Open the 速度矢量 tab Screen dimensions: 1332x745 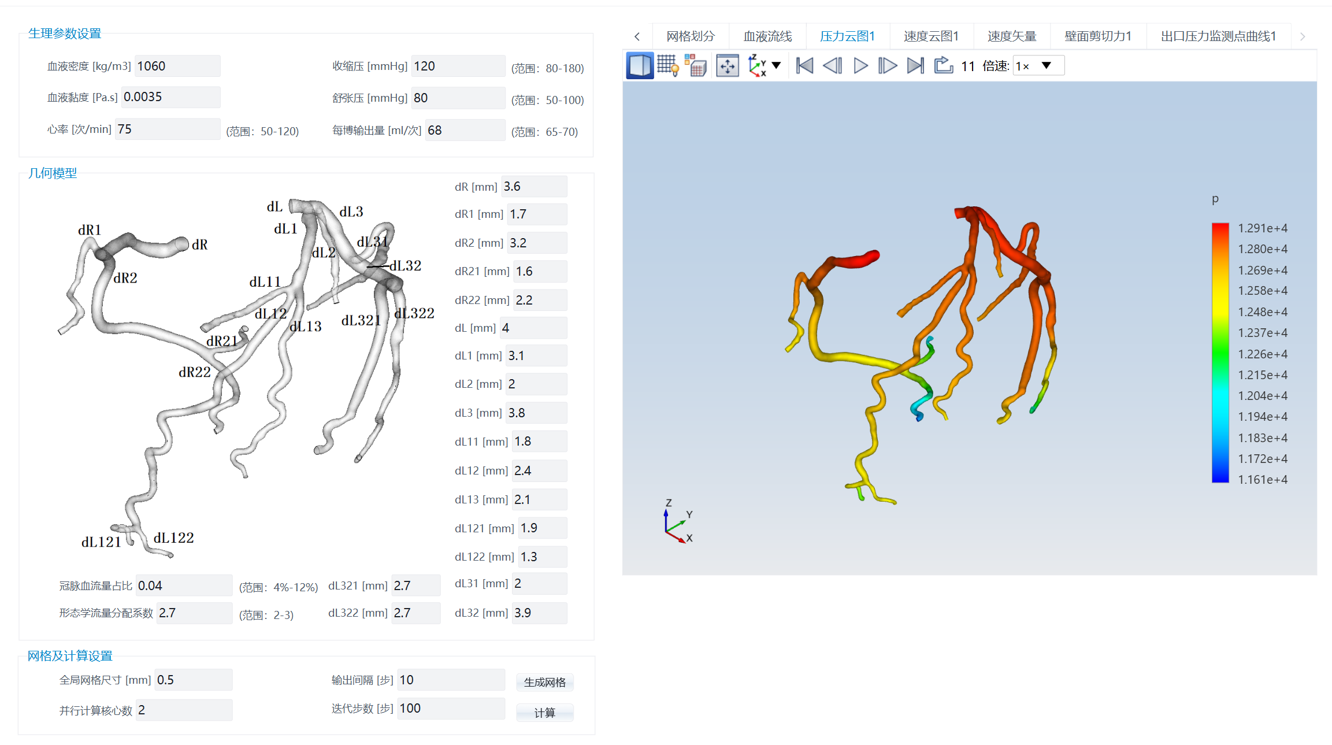(x=1011, y=36)
